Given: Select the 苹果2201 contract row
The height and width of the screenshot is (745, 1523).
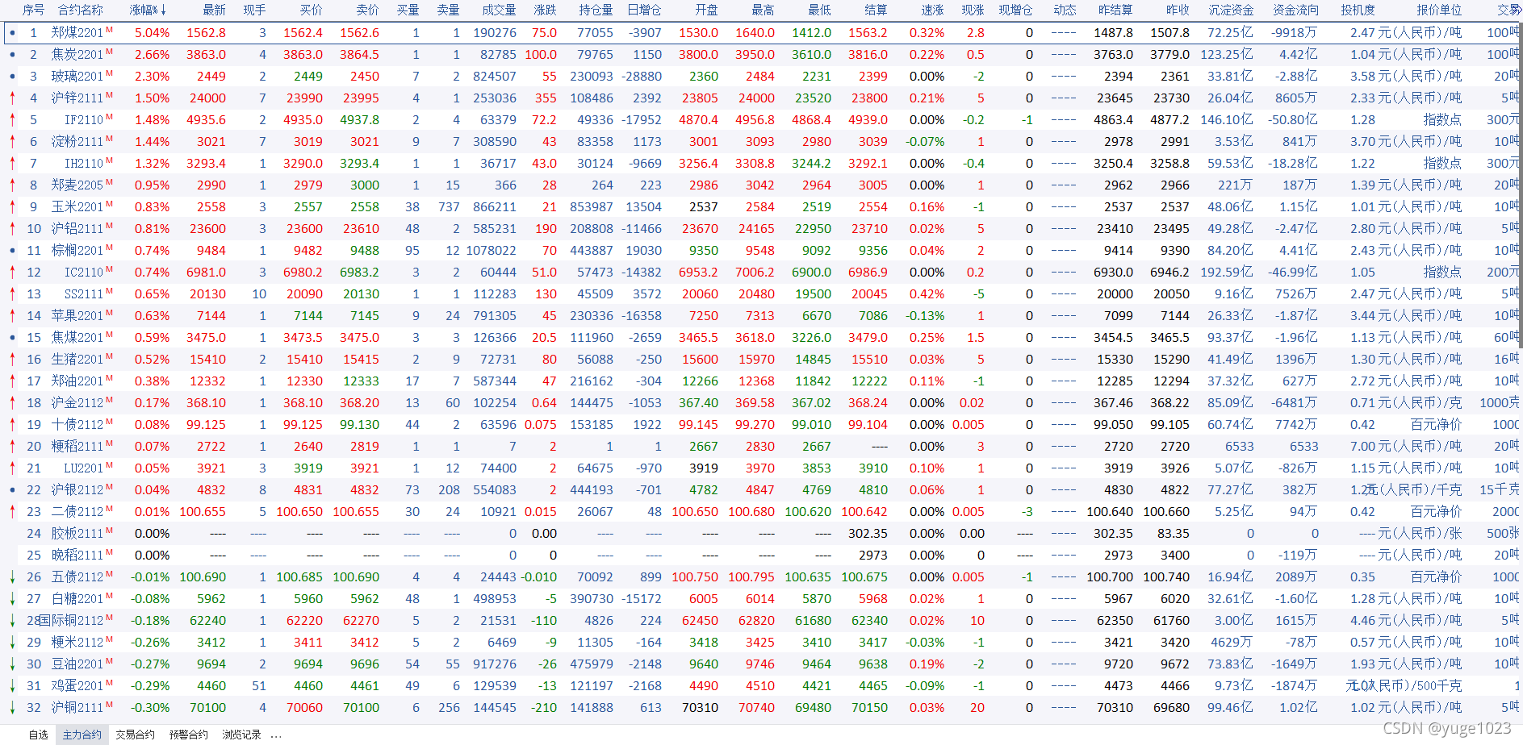Looking at the screenshot, I should pos(761,316).
